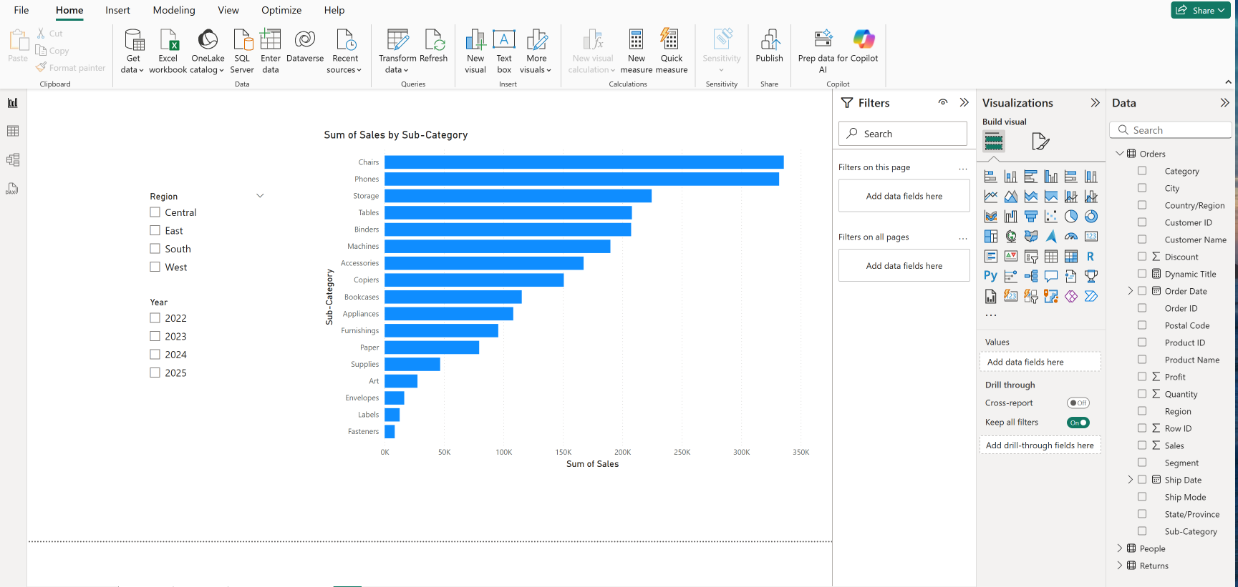Switch to the View ribbon tab
The height and width of the screenshot is (587, 1238).
tap(228, 10)
